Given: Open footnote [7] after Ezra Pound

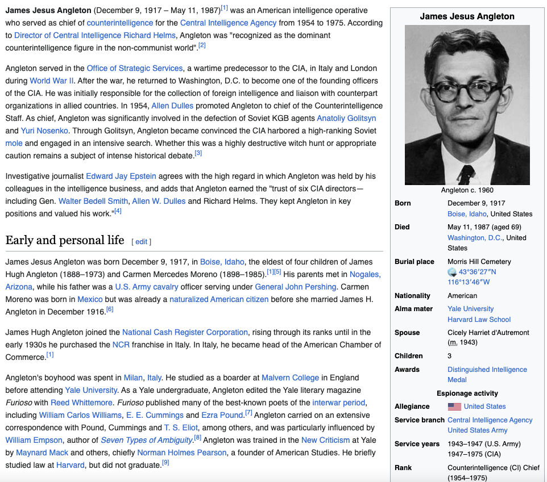Looking at the screenshot, I should (248, 413).
